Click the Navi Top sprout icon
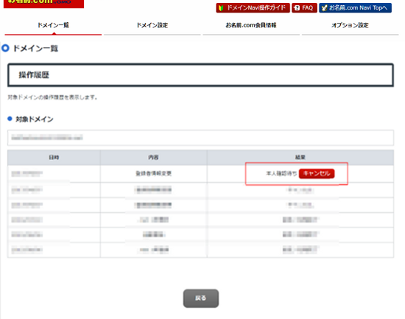405x319 pixels. (324, 8)
